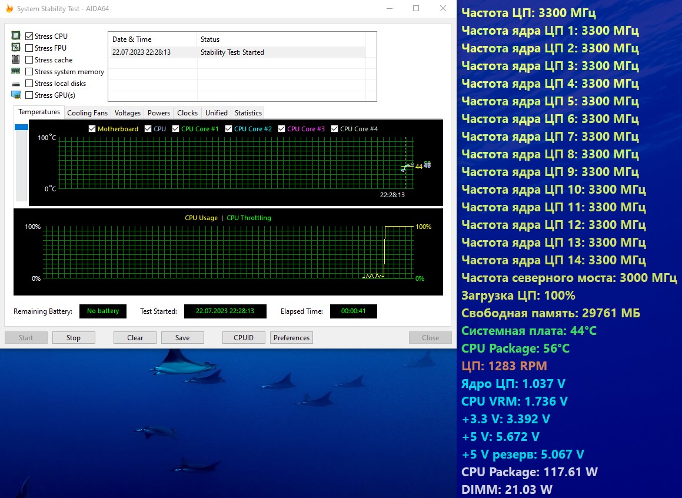
Task: Click the monitor icon beside Stress GPU(s)
Action: click(16, 95)
